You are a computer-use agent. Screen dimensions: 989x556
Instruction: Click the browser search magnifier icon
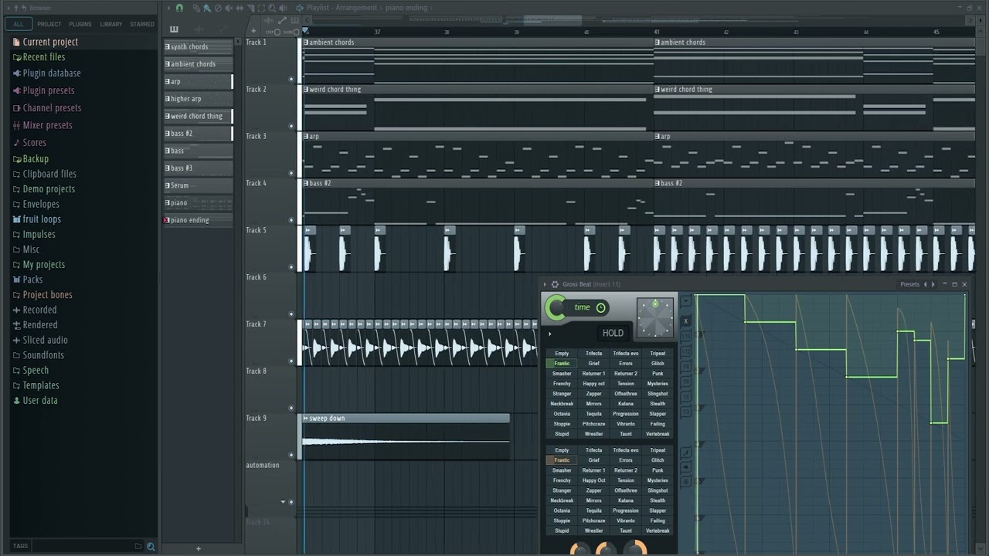151,546
